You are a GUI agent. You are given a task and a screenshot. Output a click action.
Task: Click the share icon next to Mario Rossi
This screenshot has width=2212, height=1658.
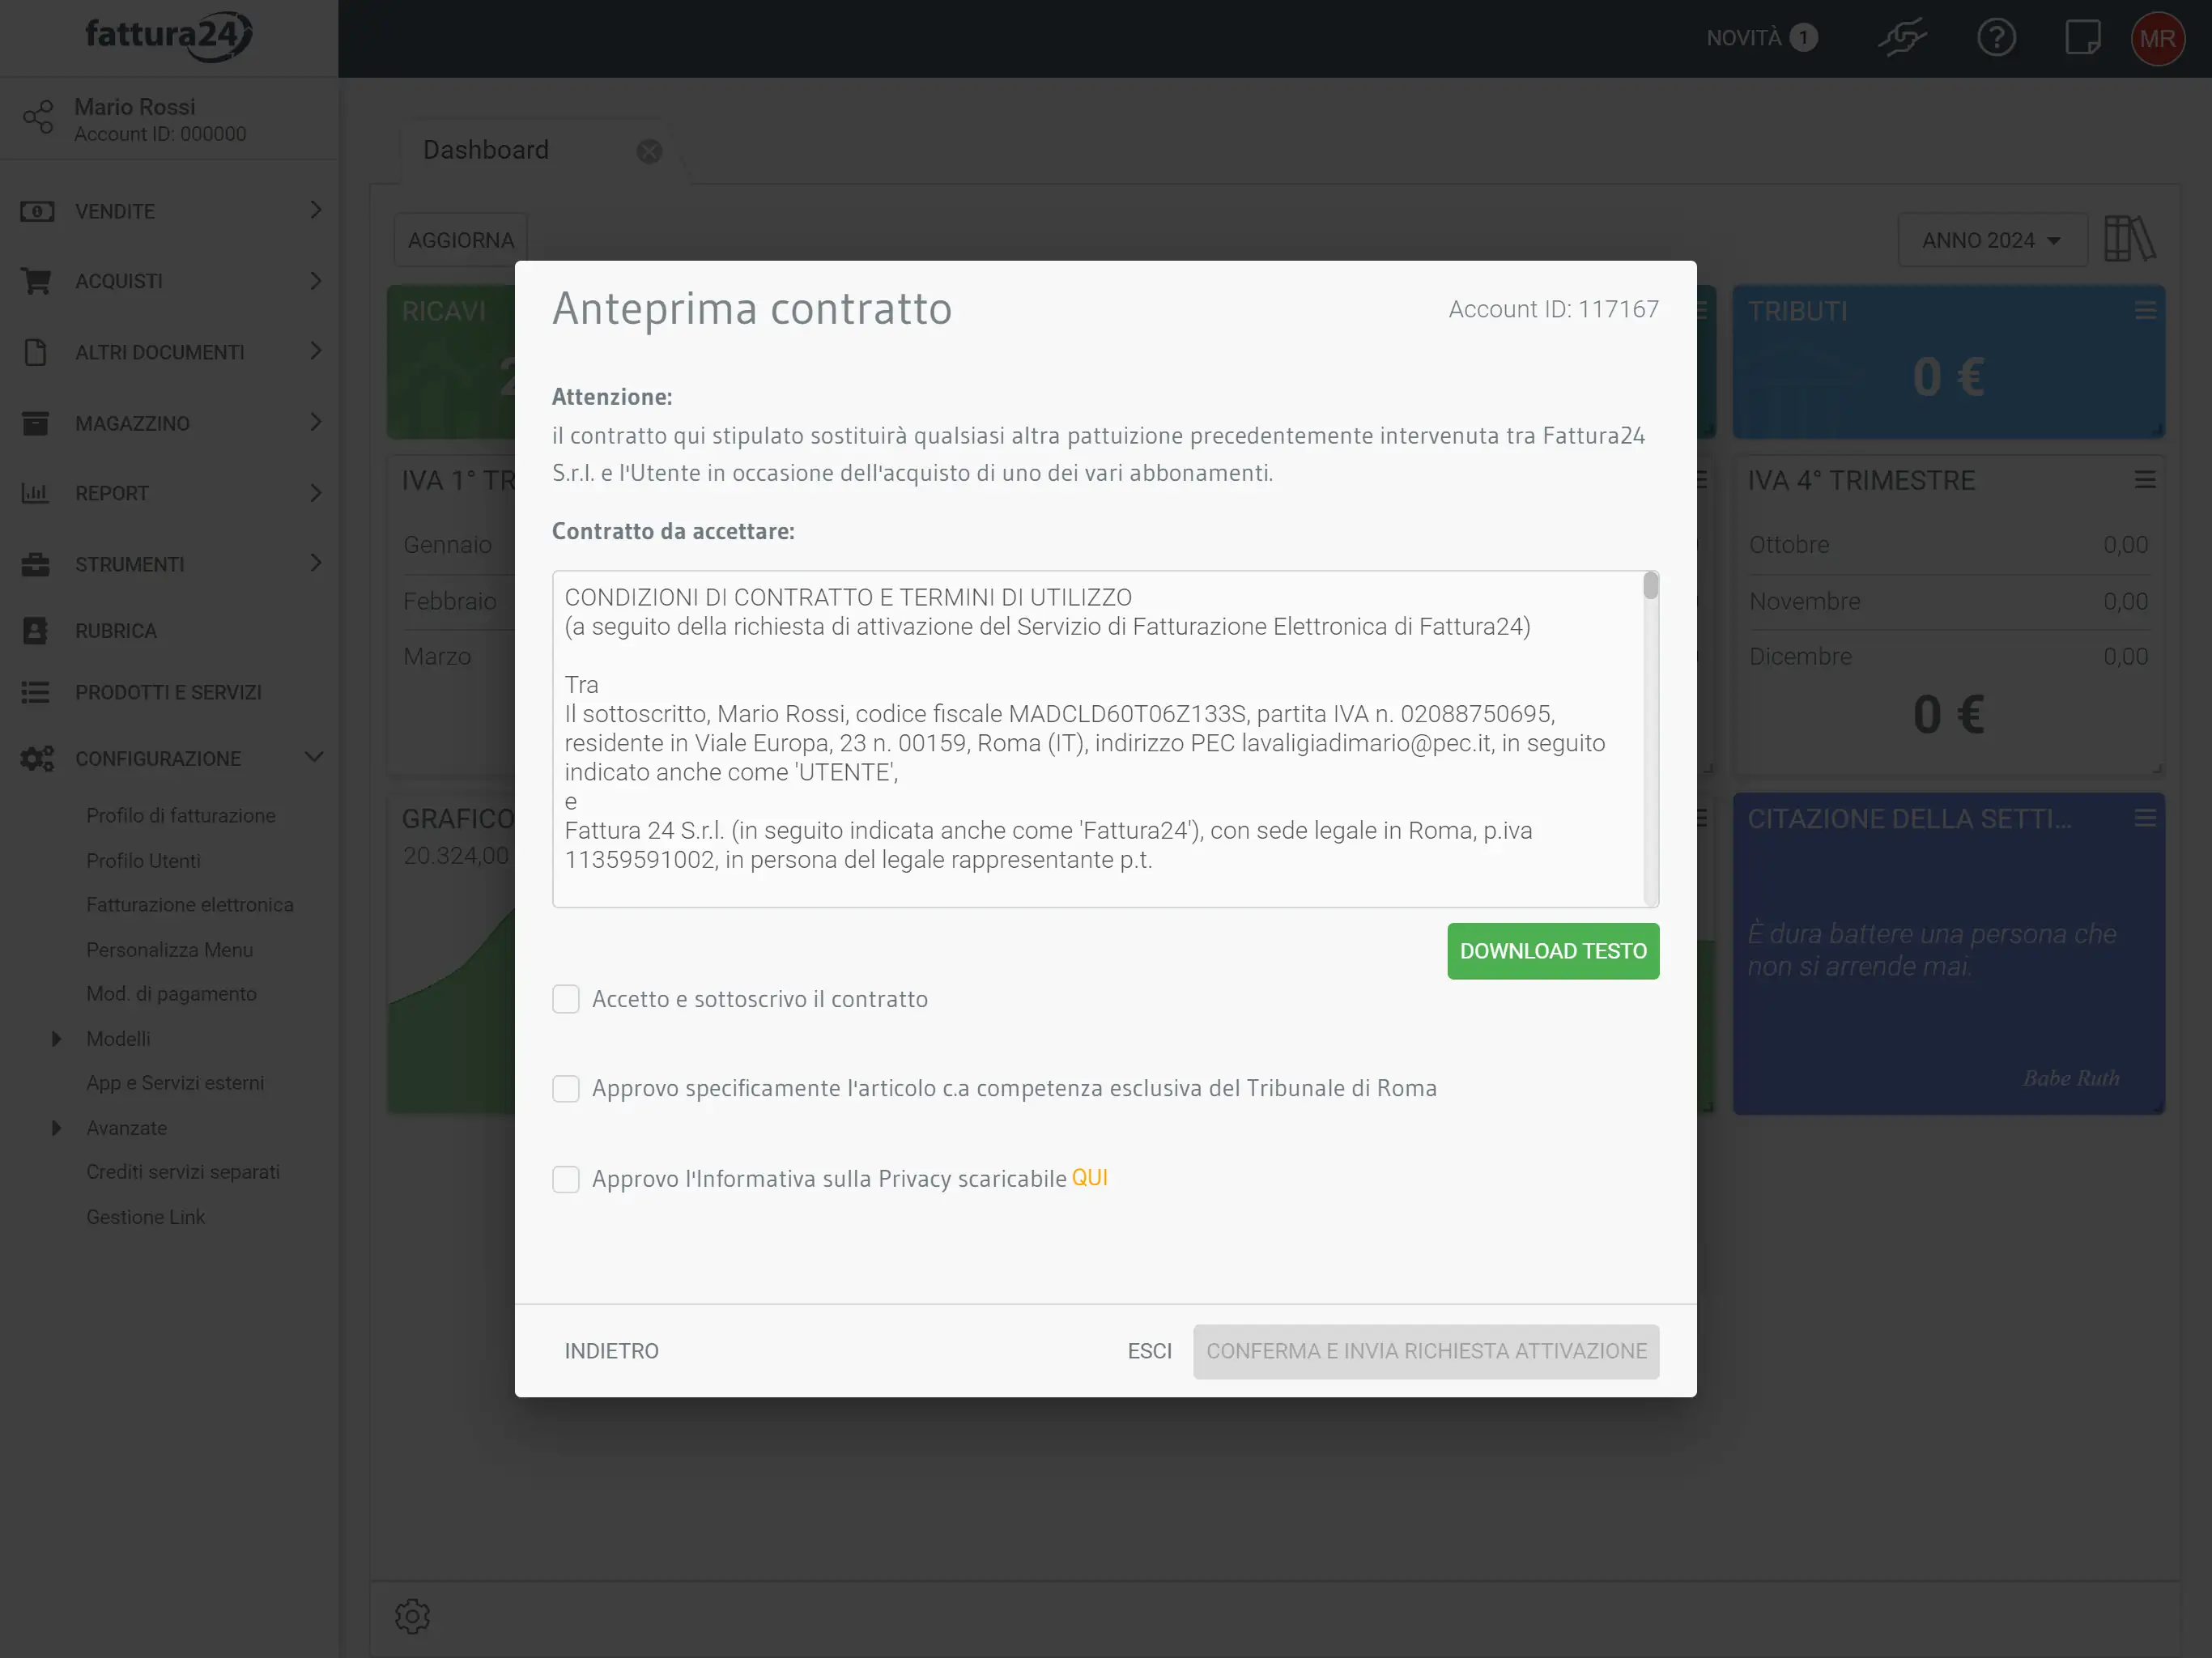pyautogui.click(x=38, y=117)
